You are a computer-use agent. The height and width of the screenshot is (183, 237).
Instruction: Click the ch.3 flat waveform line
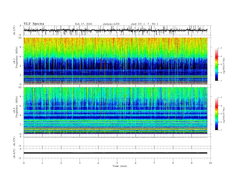115,138
